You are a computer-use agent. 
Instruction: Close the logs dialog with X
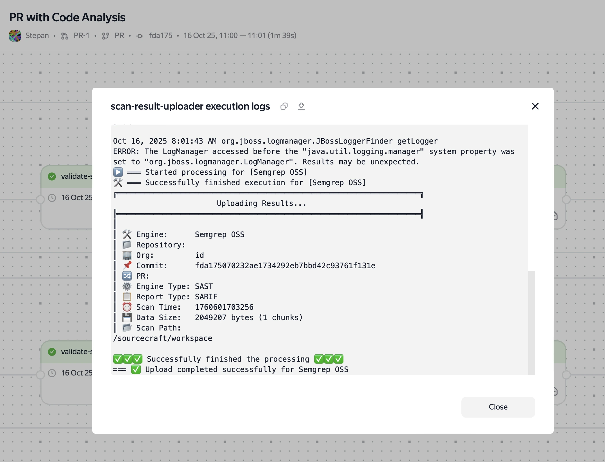click(535, 106)
